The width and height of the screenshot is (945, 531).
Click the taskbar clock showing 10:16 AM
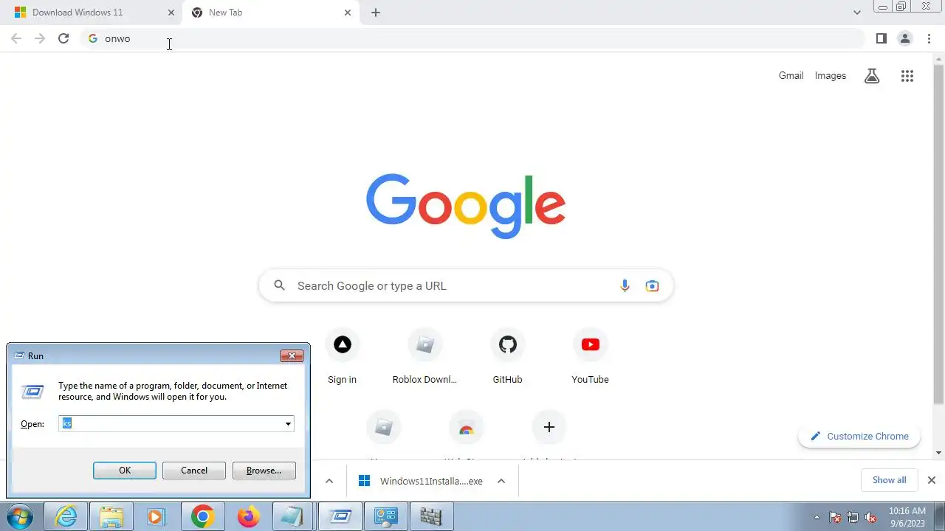[x=907, y=516]
